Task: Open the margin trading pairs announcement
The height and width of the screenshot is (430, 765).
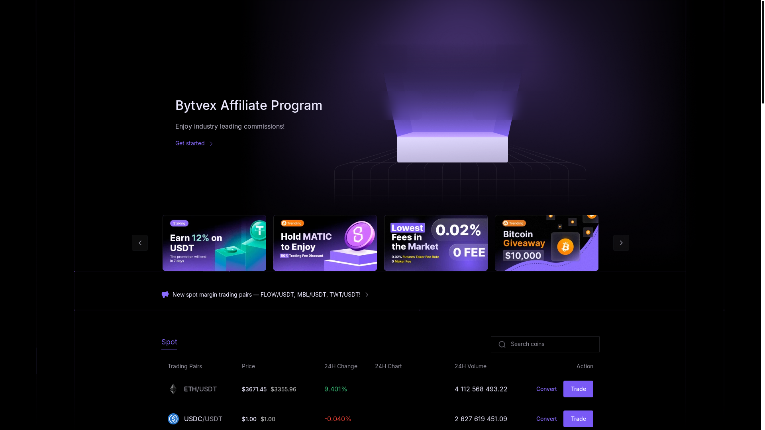Action: 266,295
